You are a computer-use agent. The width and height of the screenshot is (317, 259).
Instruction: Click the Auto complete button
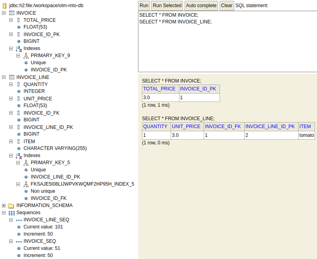201,6
